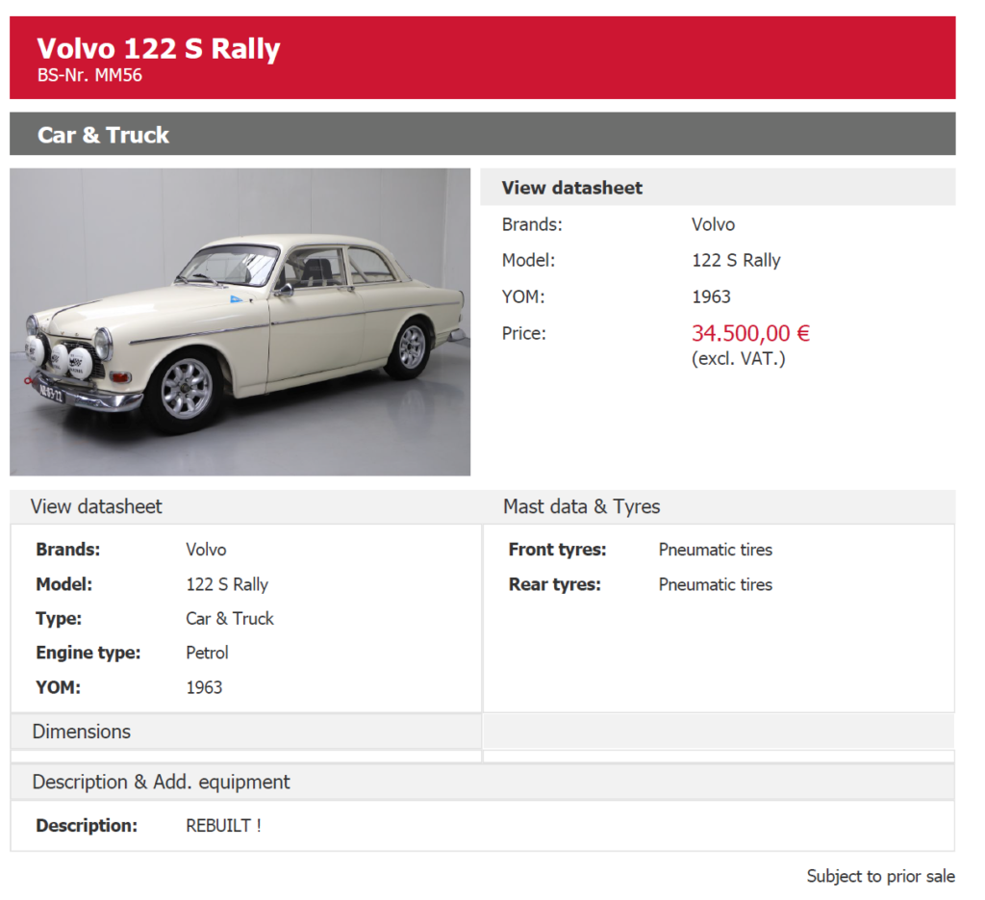Viewport: 985px width, 900px height.
Task: Click Description & Add. equipment header
Action: [x=161, y=782]
